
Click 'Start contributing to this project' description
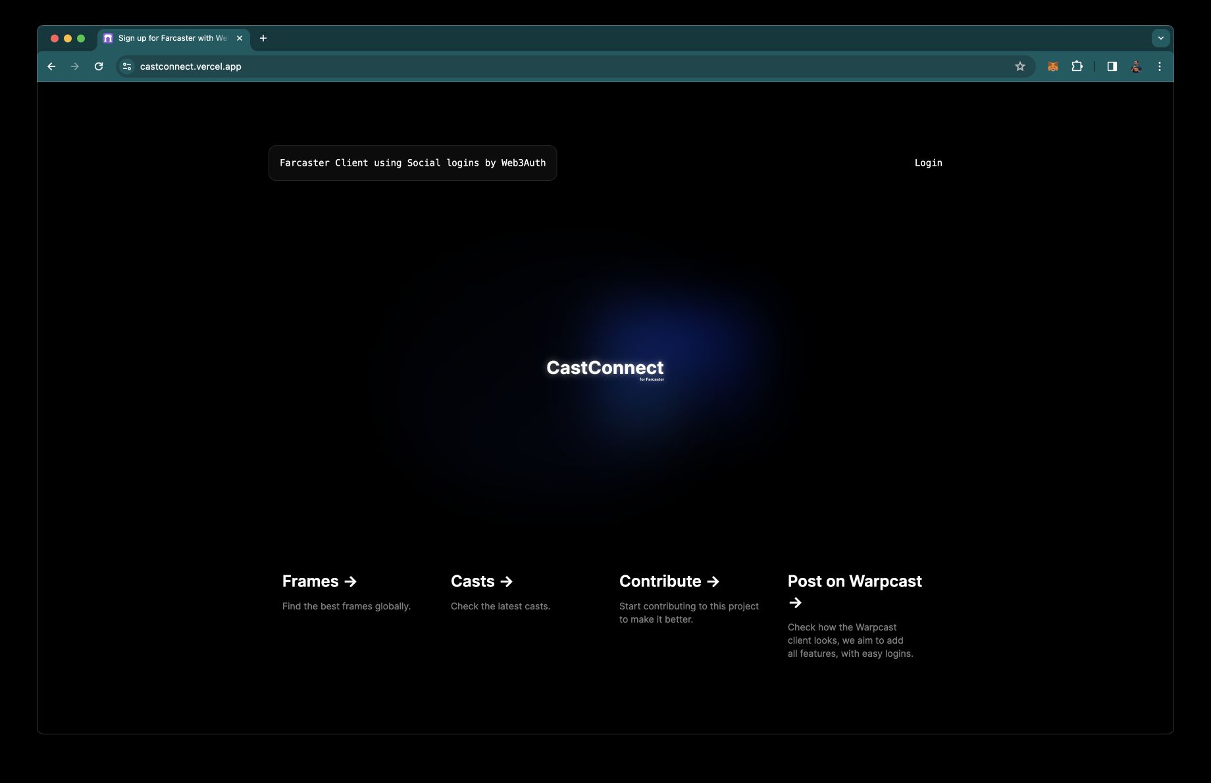(x=689, y=613)
